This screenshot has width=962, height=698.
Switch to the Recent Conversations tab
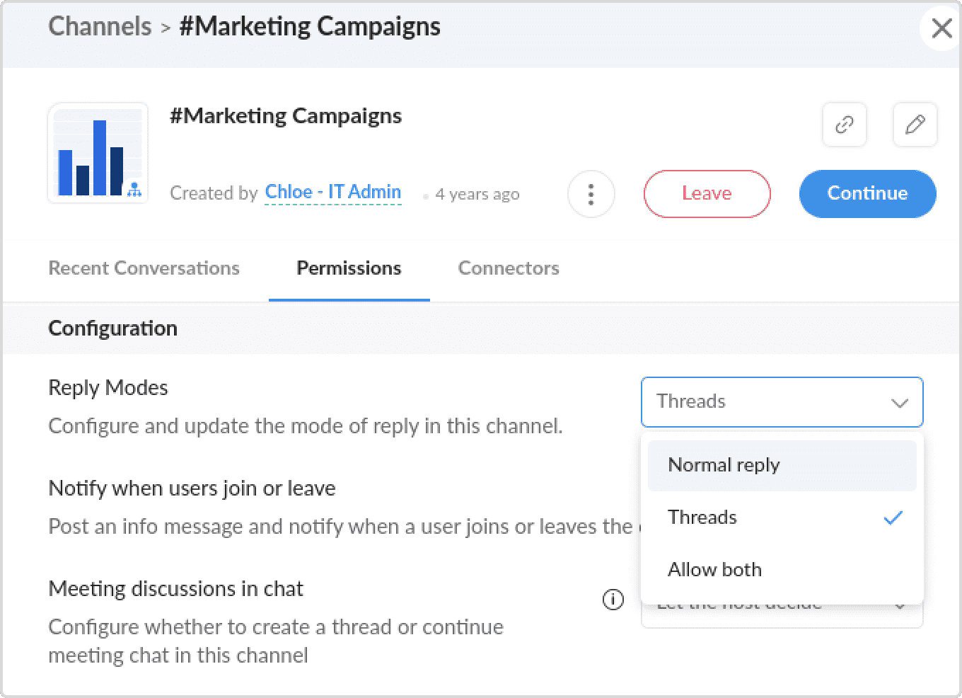[x=144, y=268]
